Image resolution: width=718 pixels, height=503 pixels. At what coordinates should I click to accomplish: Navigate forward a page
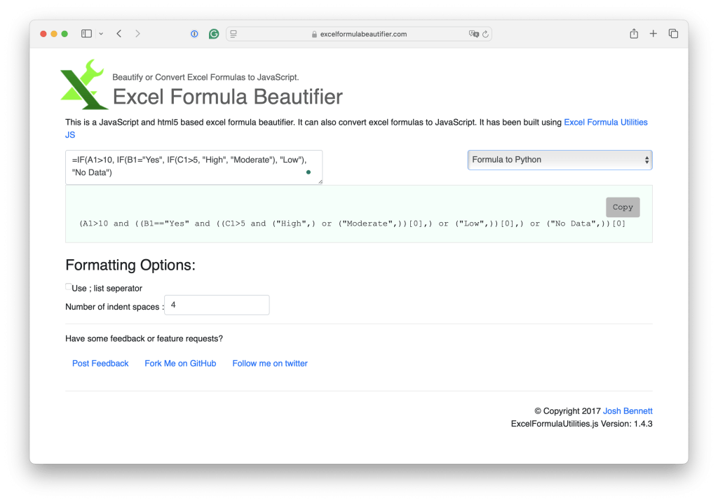[137, 33]
